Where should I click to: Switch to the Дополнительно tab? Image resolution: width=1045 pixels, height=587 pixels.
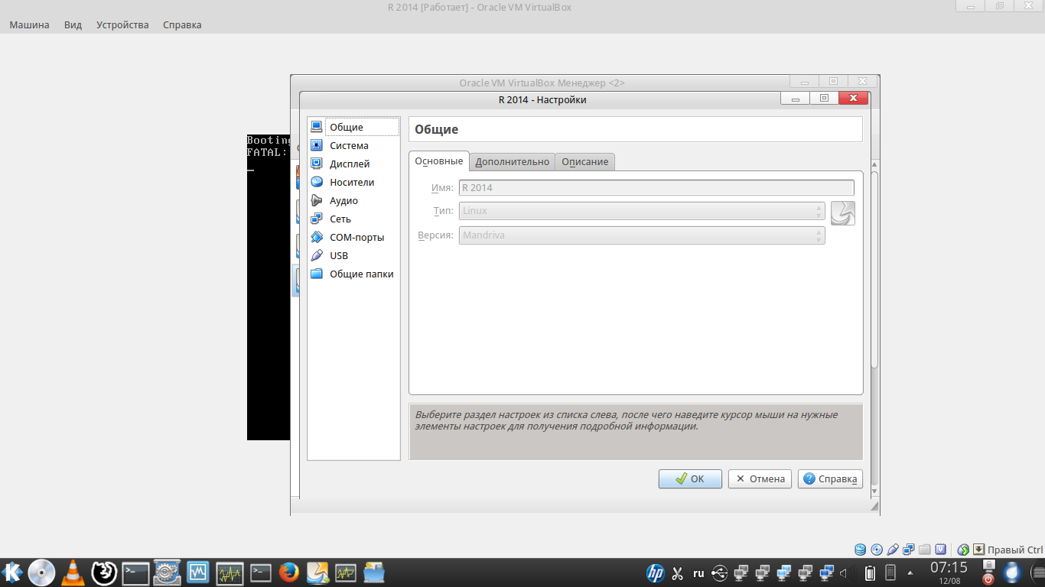tap(512, 162)
